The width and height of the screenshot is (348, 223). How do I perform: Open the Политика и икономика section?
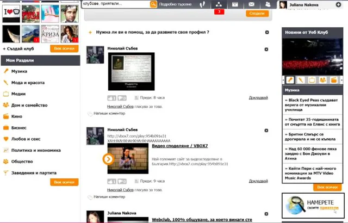36,150
